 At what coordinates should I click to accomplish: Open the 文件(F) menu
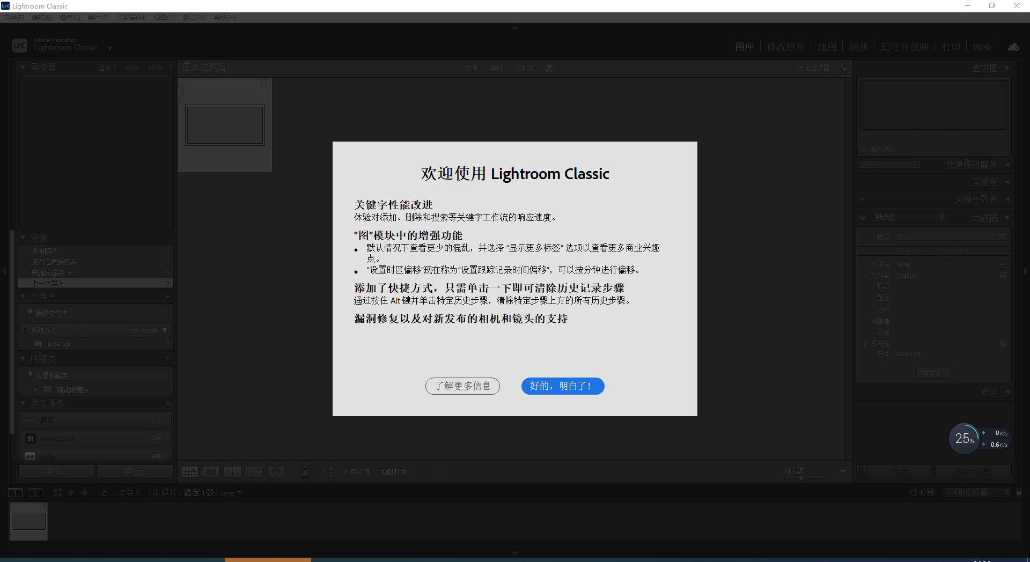(x=14, y=18)
